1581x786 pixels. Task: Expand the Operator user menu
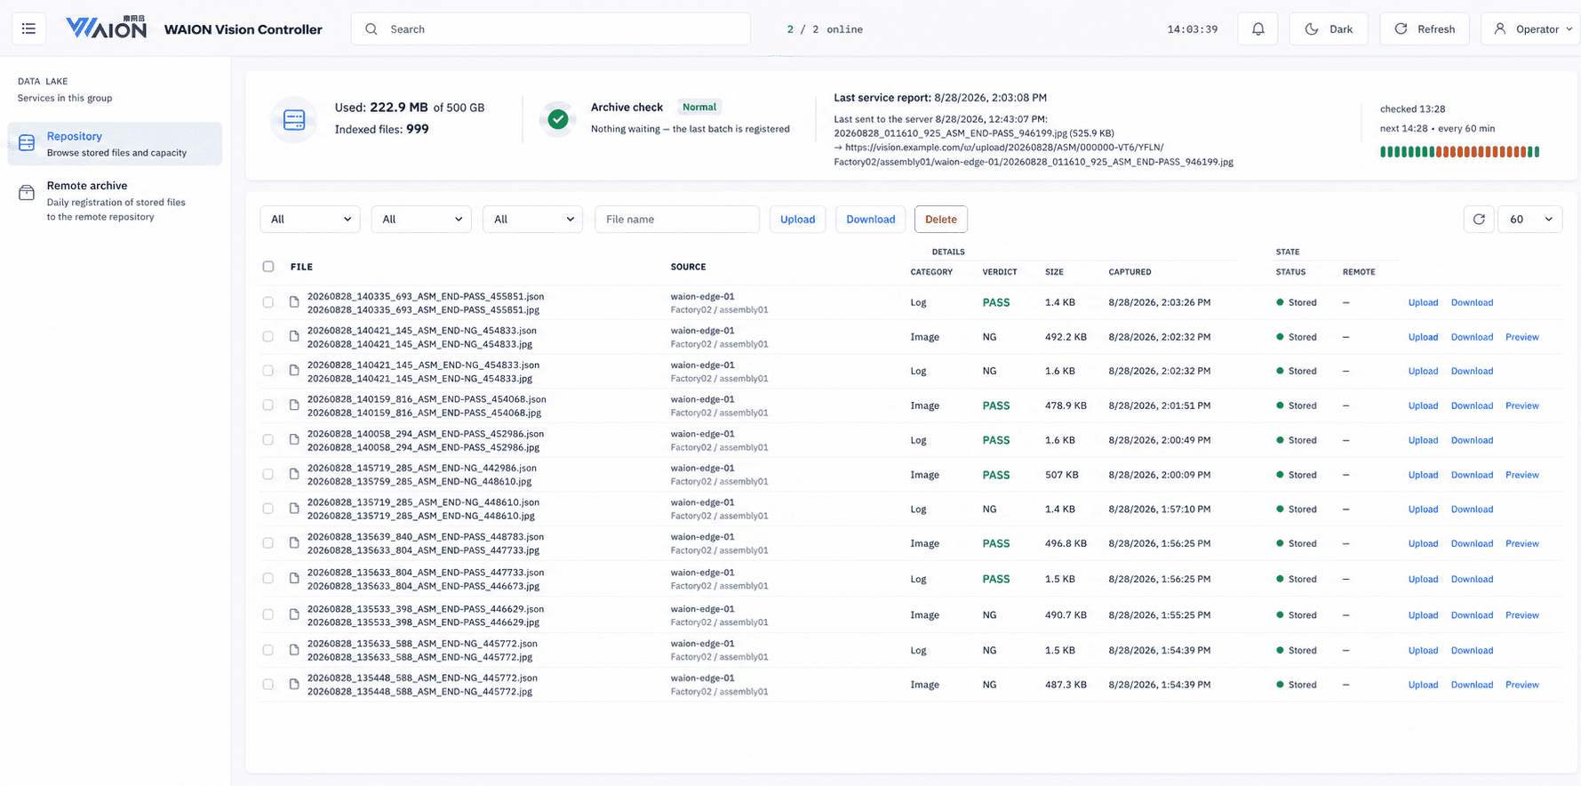pyautogui.click(x=1530, y=29)
